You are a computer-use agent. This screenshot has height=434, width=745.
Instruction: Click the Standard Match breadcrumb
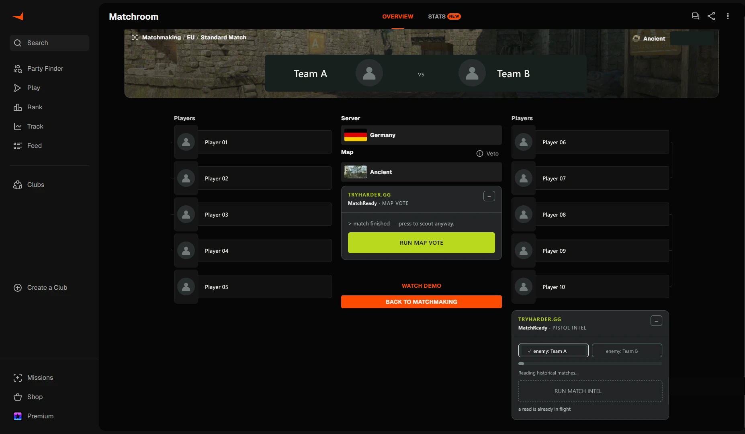click(x=223, y=37)
